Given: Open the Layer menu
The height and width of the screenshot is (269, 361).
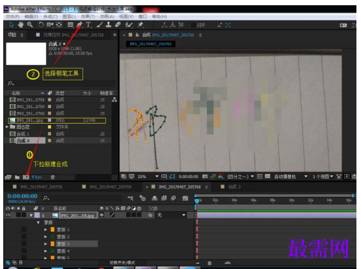Looking at the screenshot, I should tap(69, 16).
